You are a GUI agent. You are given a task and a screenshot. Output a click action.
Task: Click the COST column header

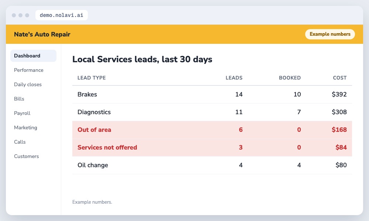(339, 78)
